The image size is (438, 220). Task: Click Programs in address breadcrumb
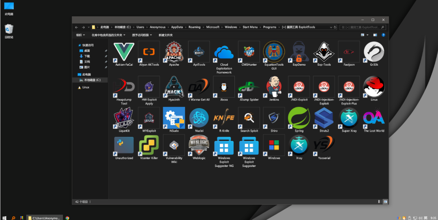tap(270, 28)
